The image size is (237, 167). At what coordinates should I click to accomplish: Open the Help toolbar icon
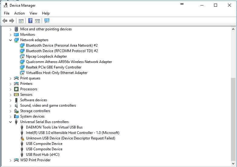(30, 21)
